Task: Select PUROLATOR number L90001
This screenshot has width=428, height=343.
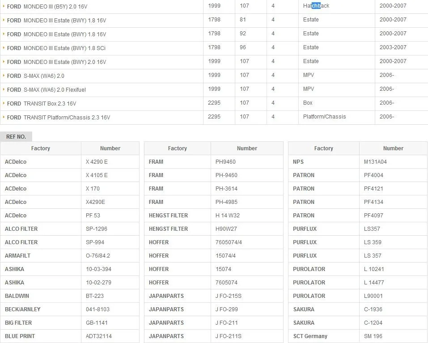Action: coord(373,296)
